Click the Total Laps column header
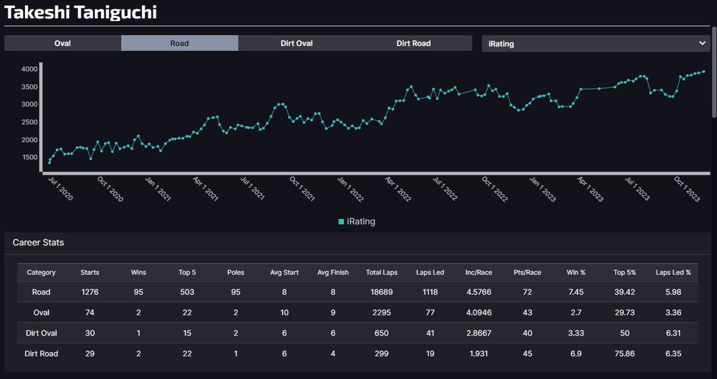The height and width of the screenshot is (379, 717). point(382,272)
